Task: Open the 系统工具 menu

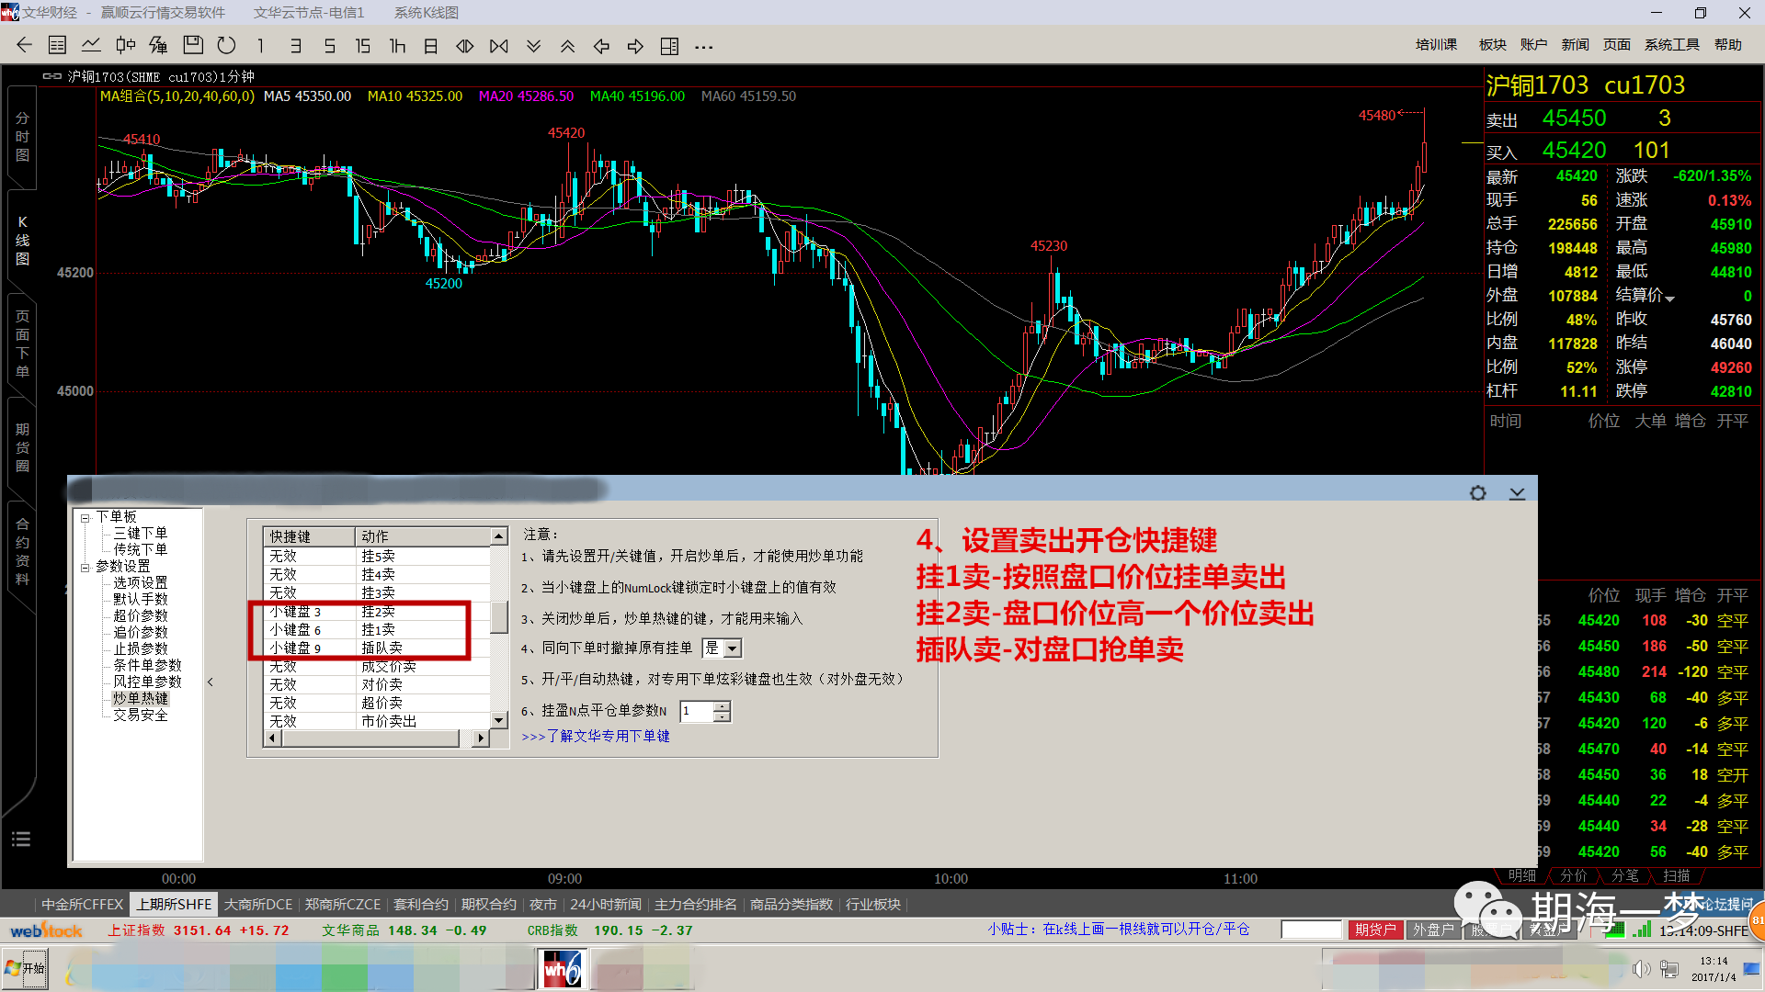Action: (1671, 45)
